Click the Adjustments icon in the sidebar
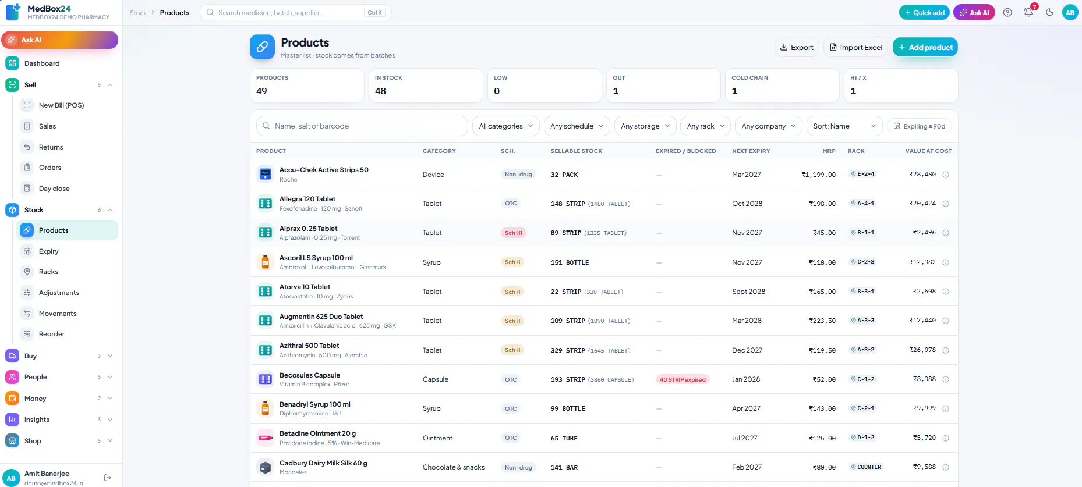Image resolution: width=1082 pixels, height=487 pixels. coord(27,293)
